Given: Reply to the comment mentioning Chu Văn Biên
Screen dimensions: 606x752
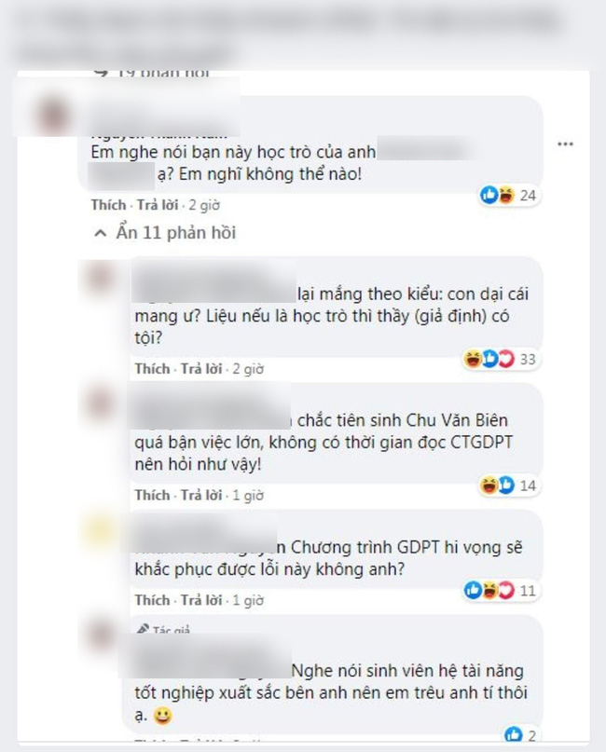Looking at the screenshot, I should (201, 495).
